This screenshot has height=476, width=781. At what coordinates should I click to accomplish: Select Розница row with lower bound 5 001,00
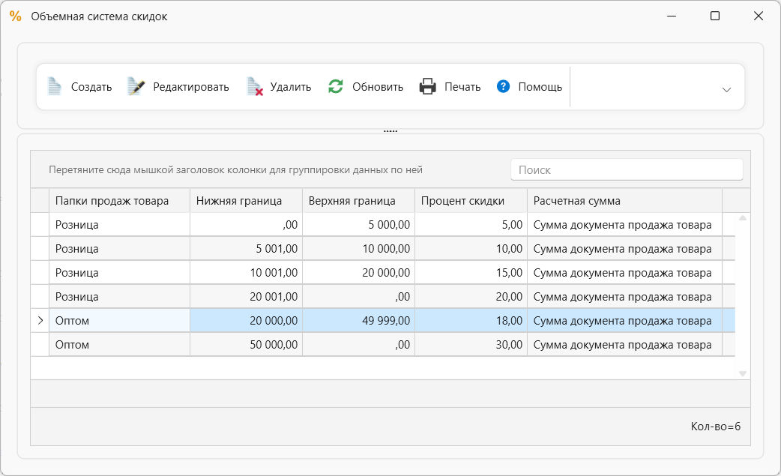(382, 248)
